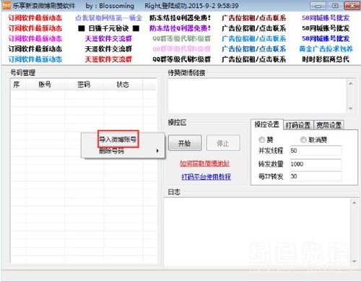Open the 如何获取微博地址 link
361x282 pixels.
205,164
